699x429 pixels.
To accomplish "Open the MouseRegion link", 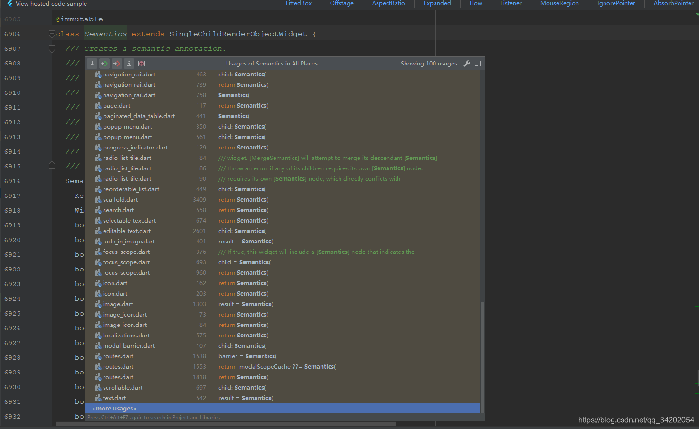I will [x=559, y=3].
